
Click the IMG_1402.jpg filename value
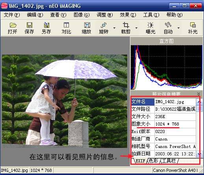175,102
